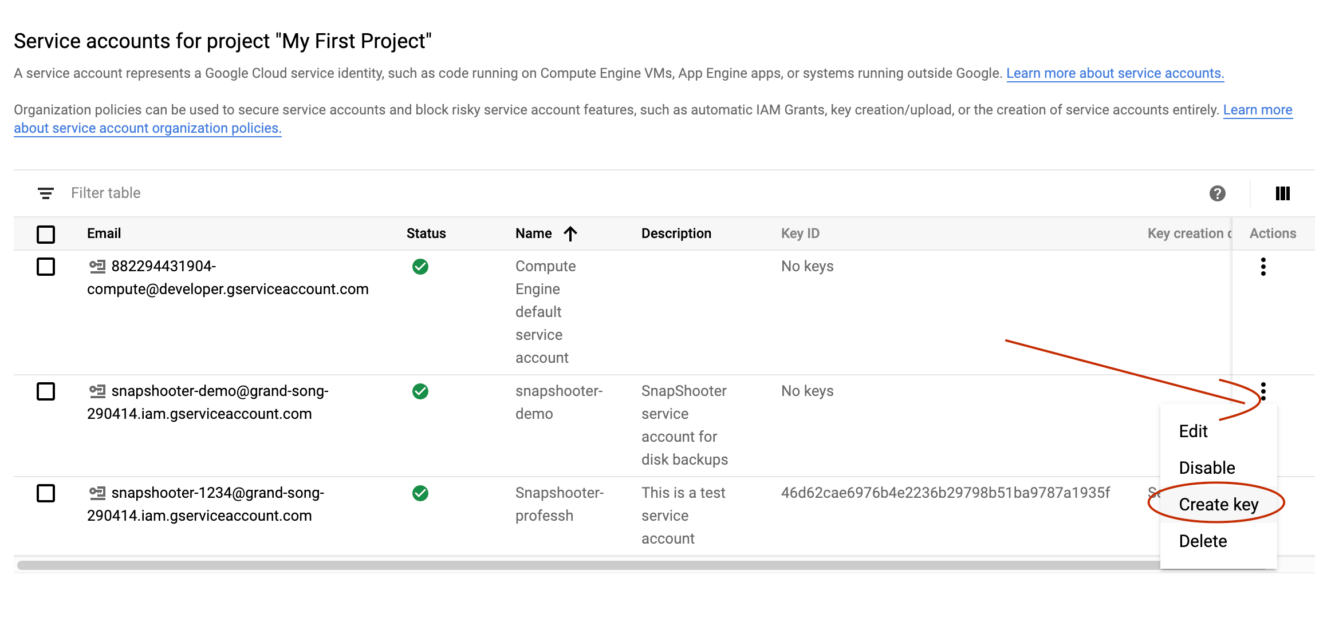
Task: Select Edit in the actions menu
Action: point(1193,431)
